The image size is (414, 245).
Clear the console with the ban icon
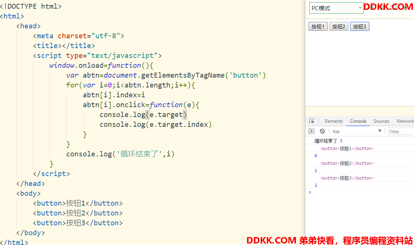[323, 131]
